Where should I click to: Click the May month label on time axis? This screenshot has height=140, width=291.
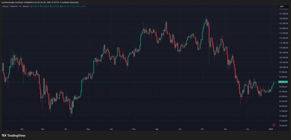(x=88, y=129)
